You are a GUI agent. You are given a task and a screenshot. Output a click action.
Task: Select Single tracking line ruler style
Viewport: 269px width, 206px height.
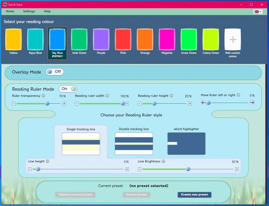click(81, 144)
